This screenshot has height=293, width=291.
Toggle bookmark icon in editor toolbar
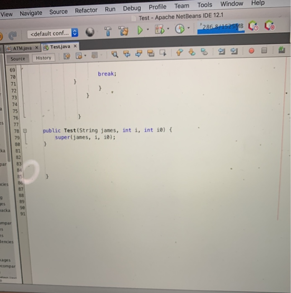[x=204, y=52]
